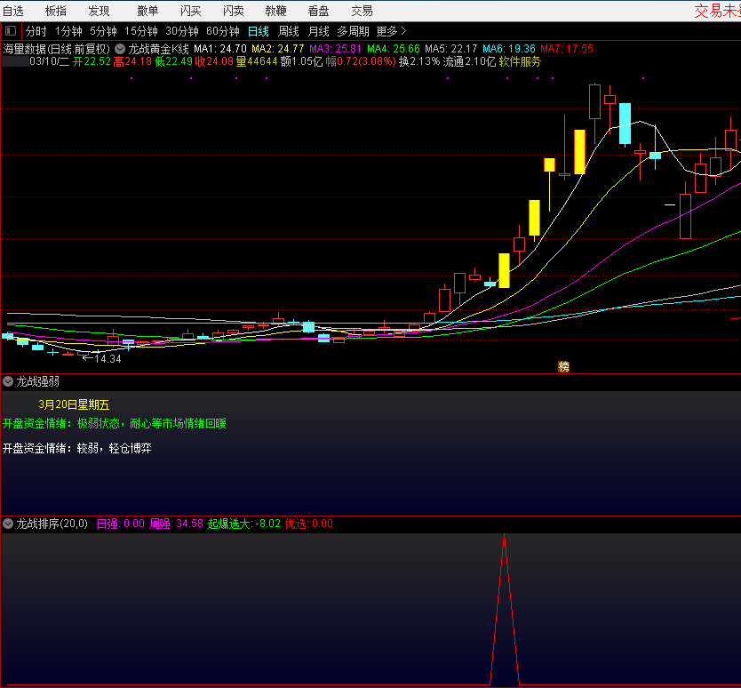Image resolution: width=741 pixels, height=688 pixels.
Task: Switch to the 分时 intraday tab
Action: pos(36,31)
